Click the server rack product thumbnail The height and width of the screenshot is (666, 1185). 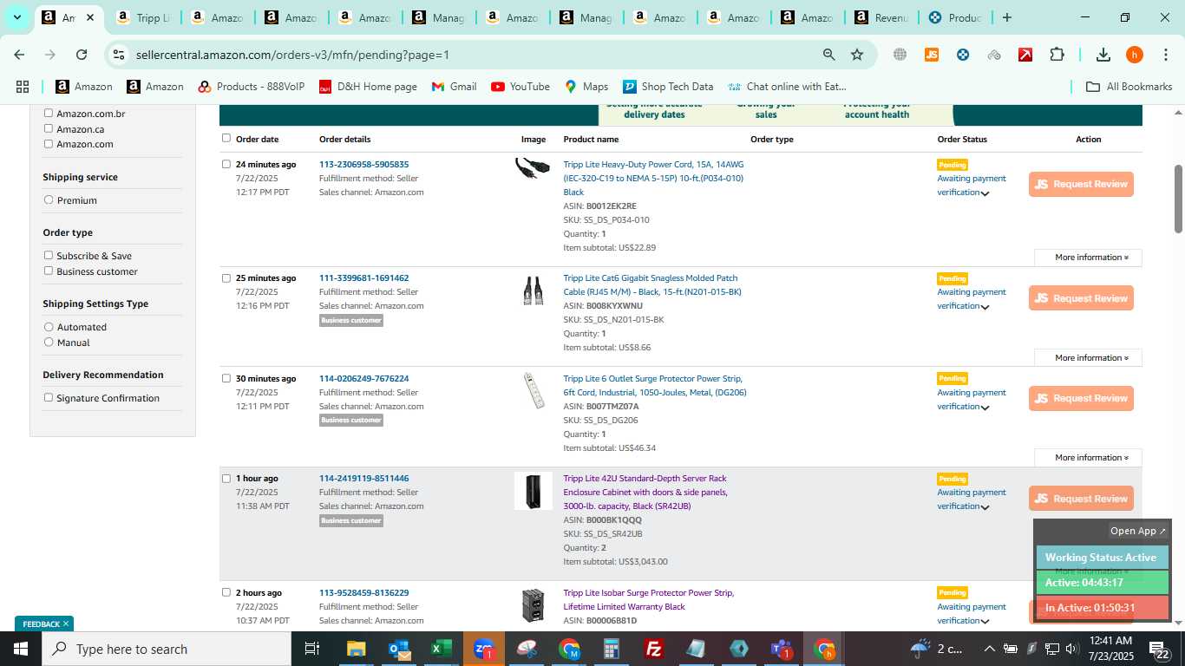click(533, 491)
